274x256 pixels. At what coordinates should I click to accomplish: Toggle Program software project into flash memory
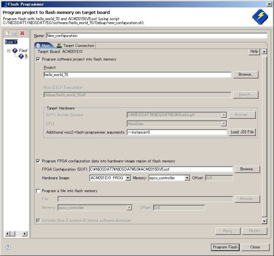(x=38, y=59)
